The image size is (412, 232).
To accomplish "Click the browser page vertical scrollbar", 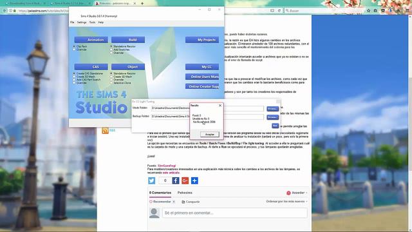I will coord(410,124).
